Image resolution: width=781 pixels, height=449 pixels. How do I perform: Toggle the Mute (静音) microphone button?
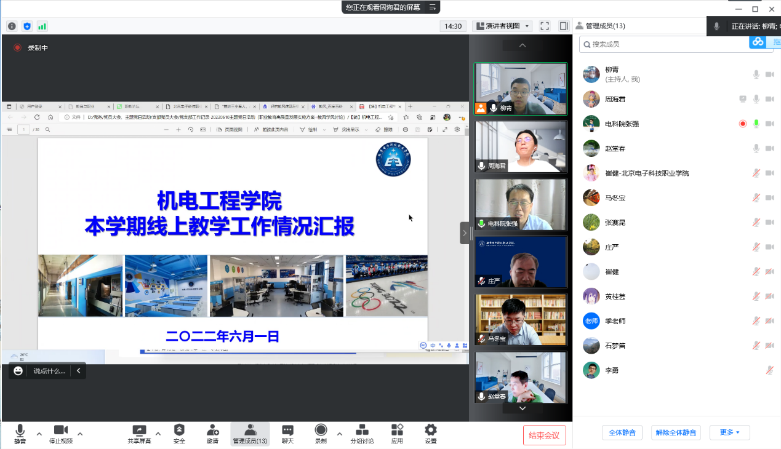(20, 434)
